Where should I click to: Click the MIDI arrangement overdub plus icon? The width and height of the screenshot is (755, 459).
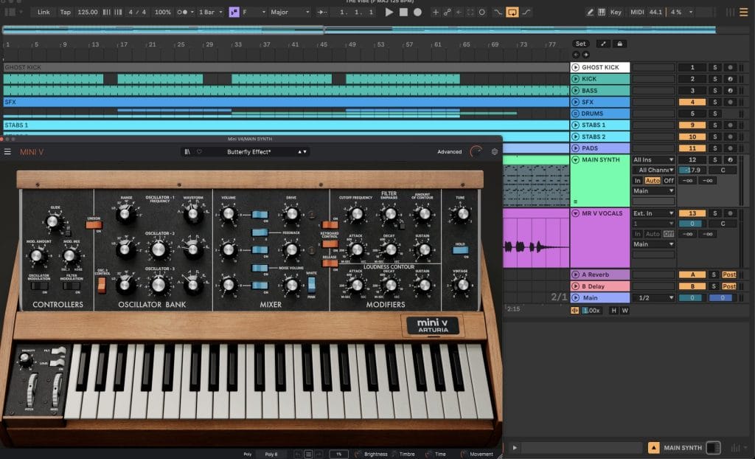(x=435, y=12)
